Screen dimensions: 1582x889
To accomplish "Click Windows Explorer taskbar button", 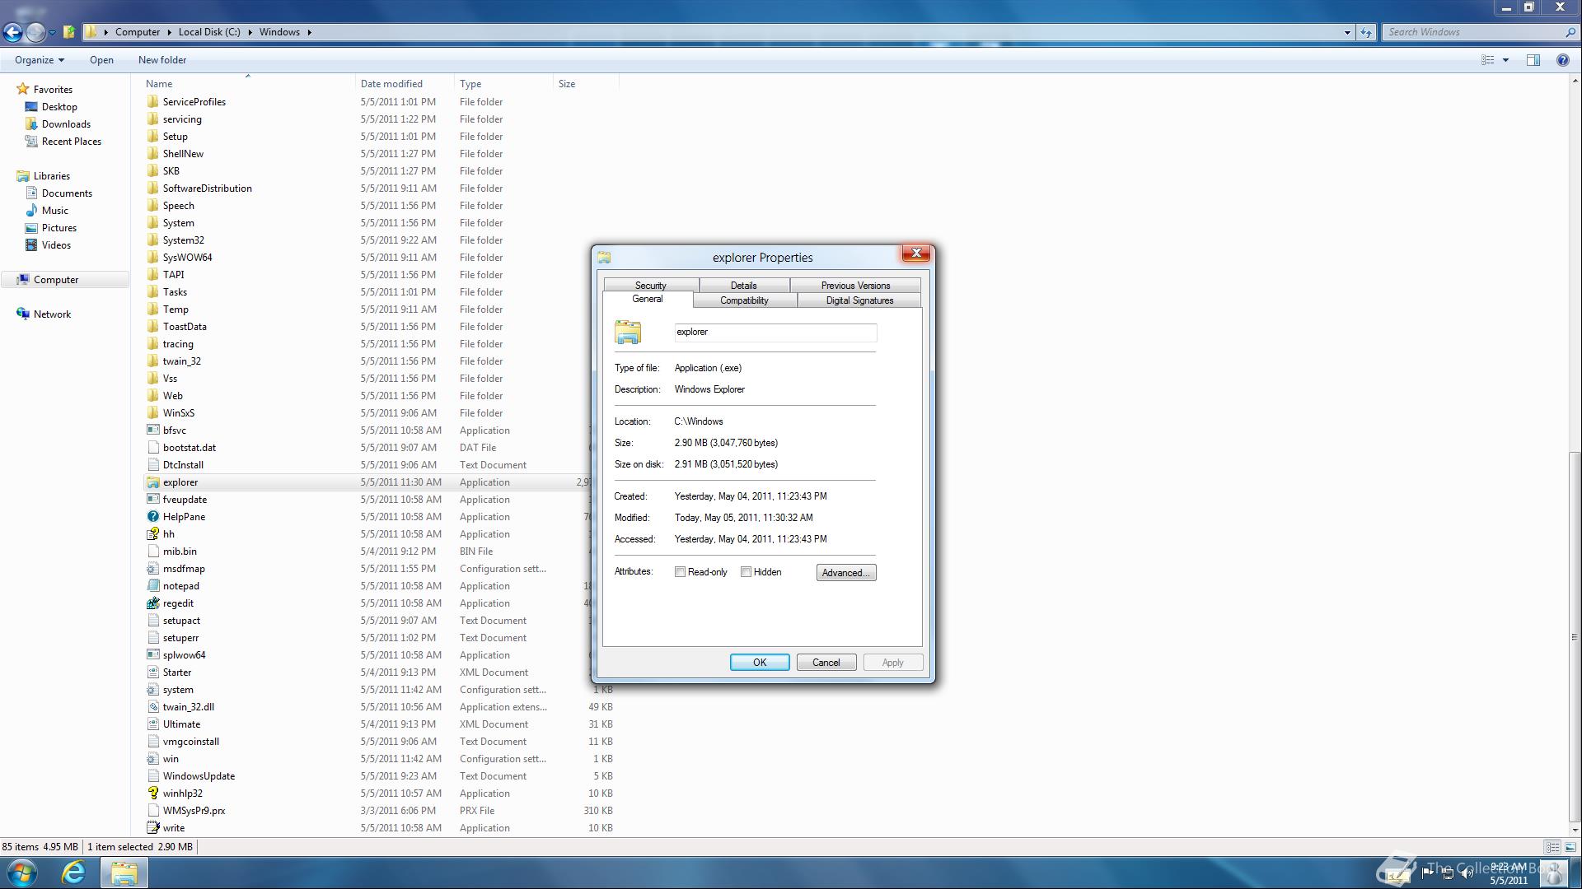I will 124,873.
